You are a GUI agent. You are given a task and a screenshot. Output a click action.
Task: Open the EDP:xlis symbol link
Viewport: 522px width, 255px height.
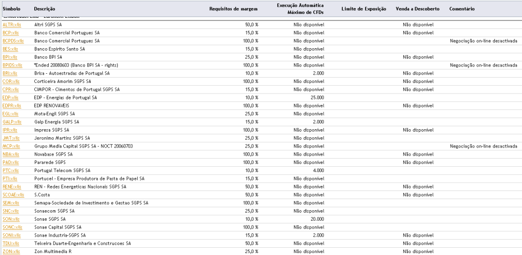tap(11, 98)
